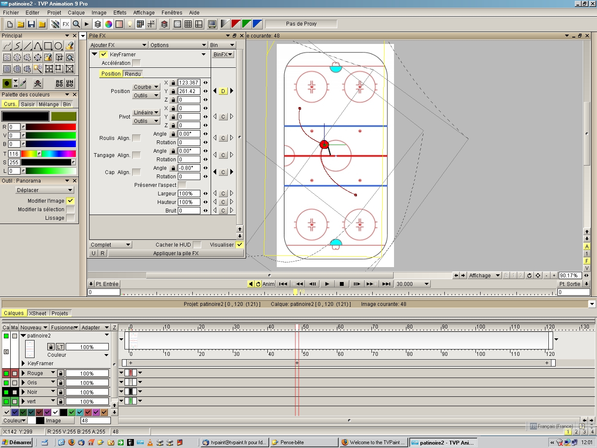This screenshot has height=448, width=597.
Task: Jump to the first frame button
Action: (283, 284)
